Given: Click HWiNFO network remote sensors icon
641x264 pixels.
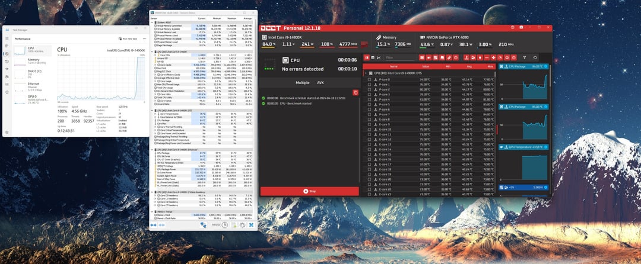Looking at the screenshot, I should coord(204,225).
